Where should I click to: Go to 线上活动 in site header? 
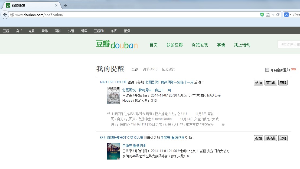[242, 45]
